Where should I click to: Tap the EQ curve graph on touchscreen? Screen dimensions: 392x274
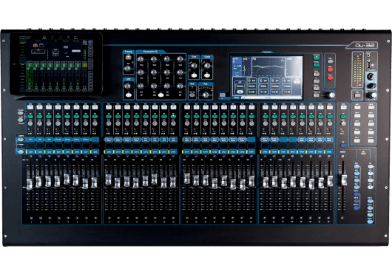(268, 67)
